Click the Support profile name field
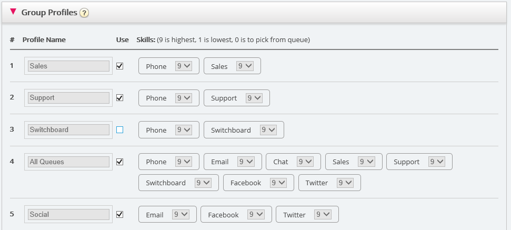 click(68, 97)
